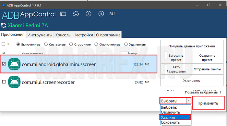Click the dollar donate icon
This screenshot has height=126, width=227.
pyautogui.click(x=101, y=14)
